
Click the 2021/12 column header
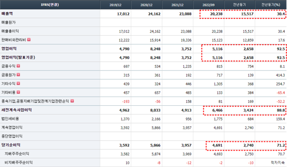click(177, 5)
